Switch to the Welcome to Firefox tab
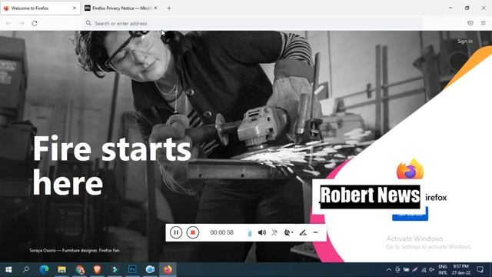This screenshot has width=492, height=277. click(x=40, y=8)
